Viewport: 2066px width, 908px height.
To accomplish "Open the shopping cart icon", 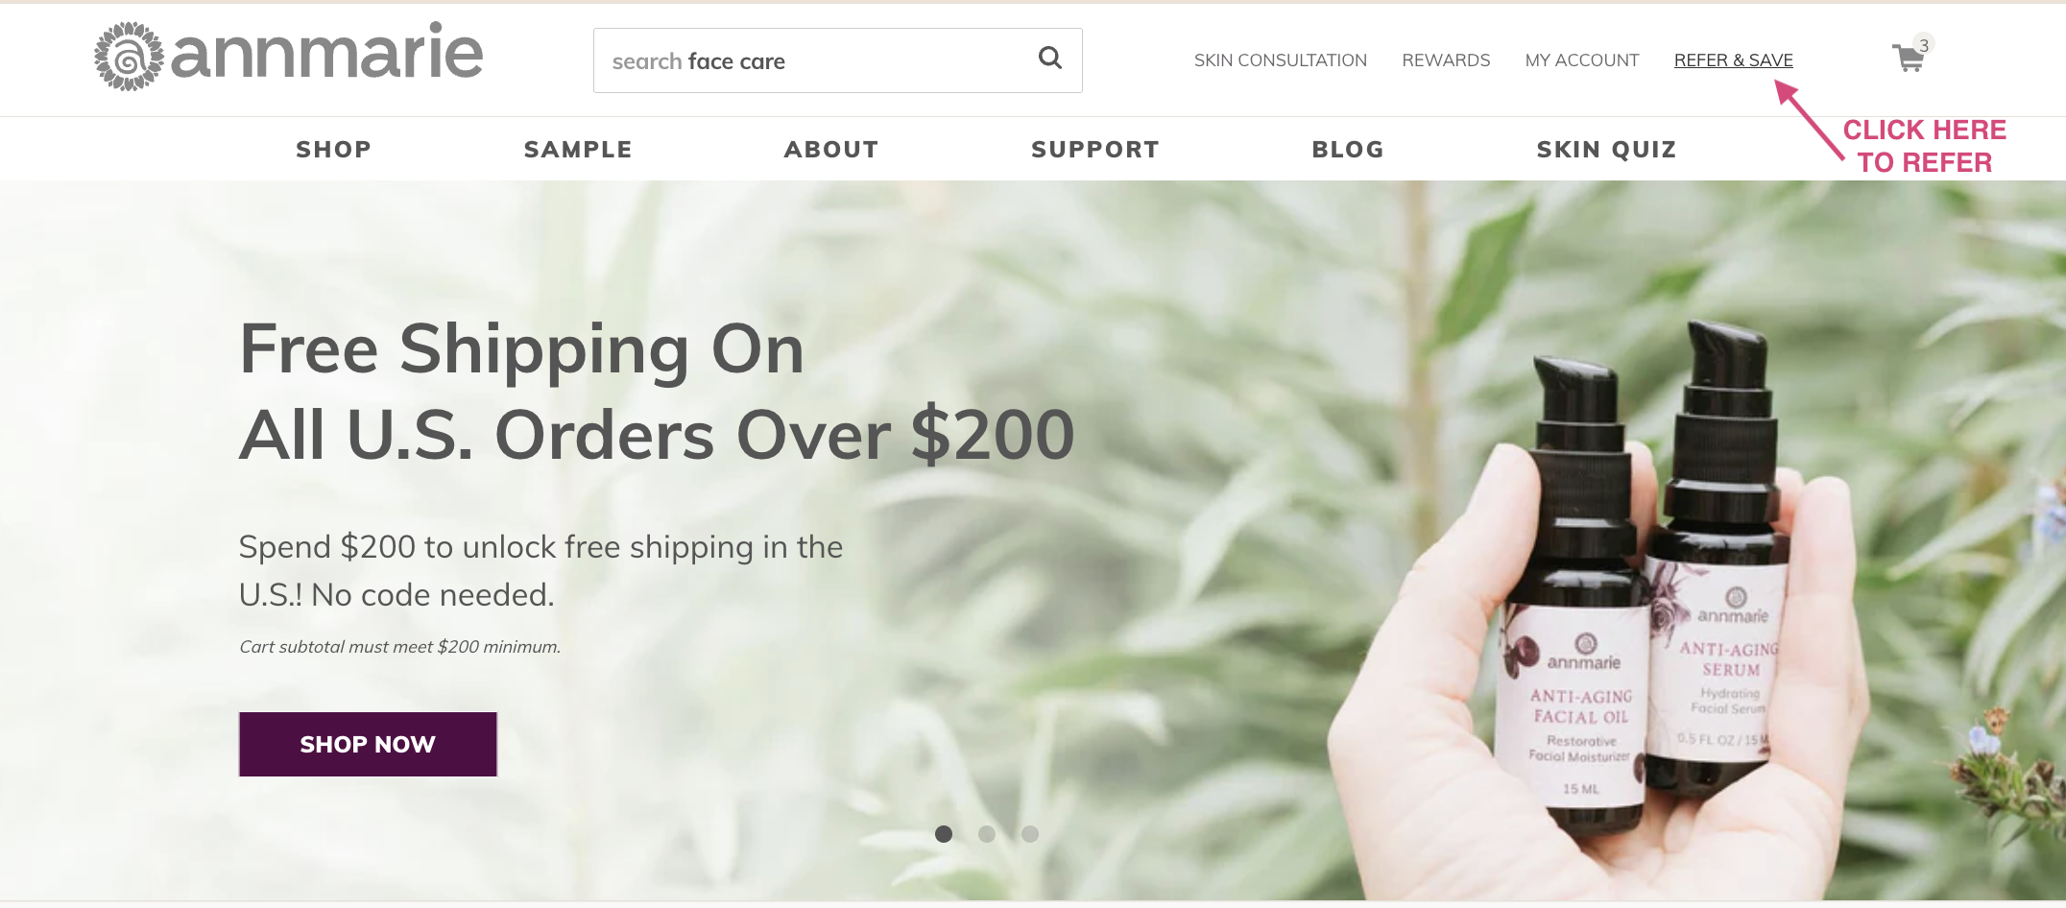I will point(1907,59).
